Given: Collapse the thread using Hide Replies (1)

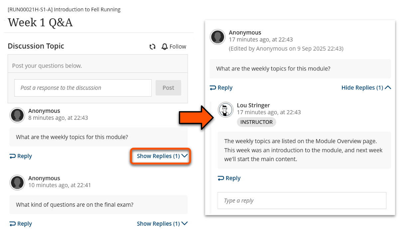Looking at the screenshot, I should pyautogui.click(x=366, y=88).
